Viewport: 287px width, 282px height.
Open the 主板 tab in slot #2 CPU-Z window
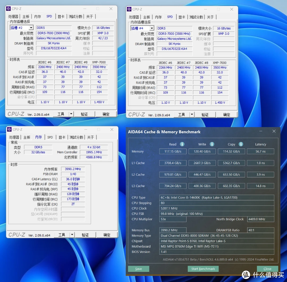coord(26,16)
